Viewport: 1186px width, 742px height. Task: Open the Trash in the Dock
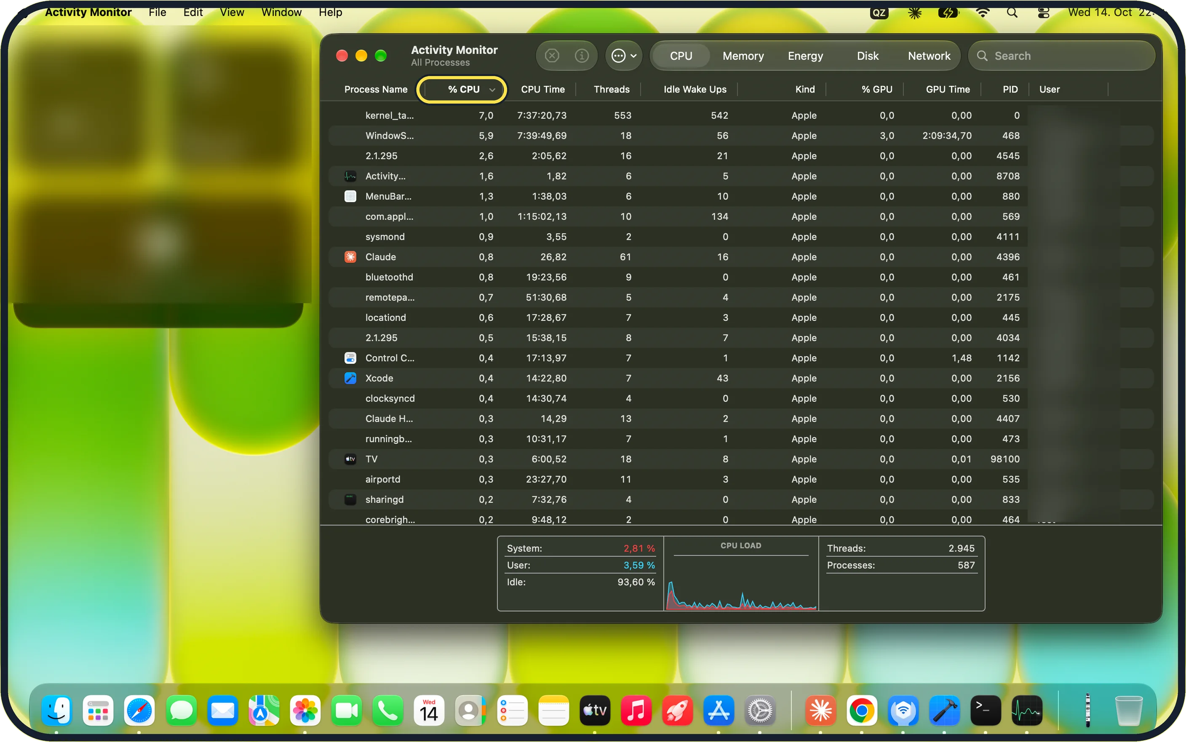pos(1129,710)
